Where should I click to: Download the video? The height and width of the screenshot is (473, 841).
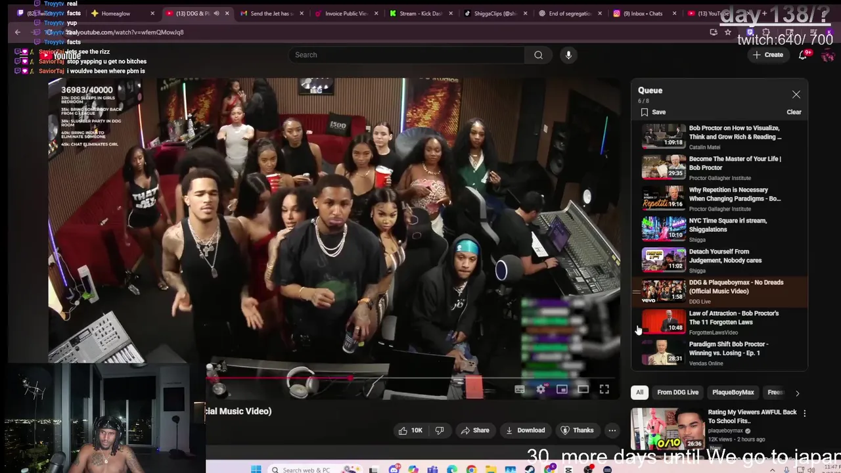[525, 430]
